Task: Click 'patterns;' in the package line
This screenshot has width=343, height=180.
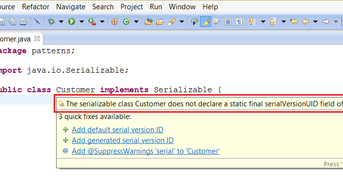Action: (x=53, y=51)
